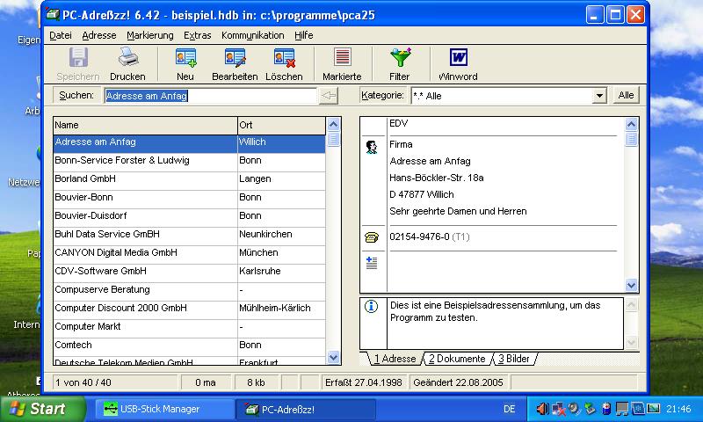This screenshot has width=703, height=422.
Task: Show Markierte marked addresses
Action: tap(342, 58)
